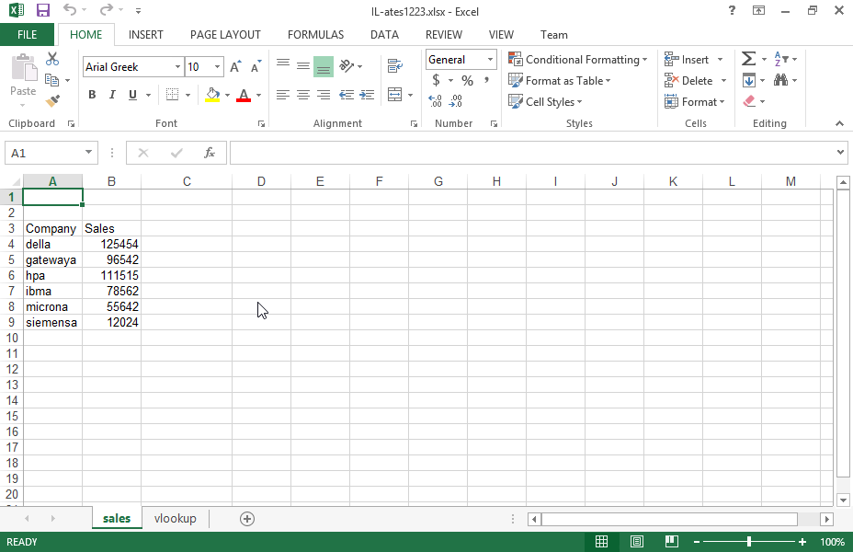Click the Save icon in quick access toolbar
This screenshot has width=853, height=552.
43,10
